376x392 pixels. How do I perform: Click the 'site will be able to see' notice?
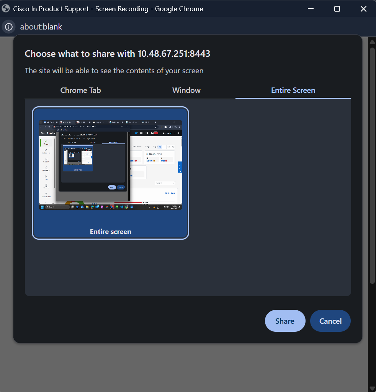114,71
